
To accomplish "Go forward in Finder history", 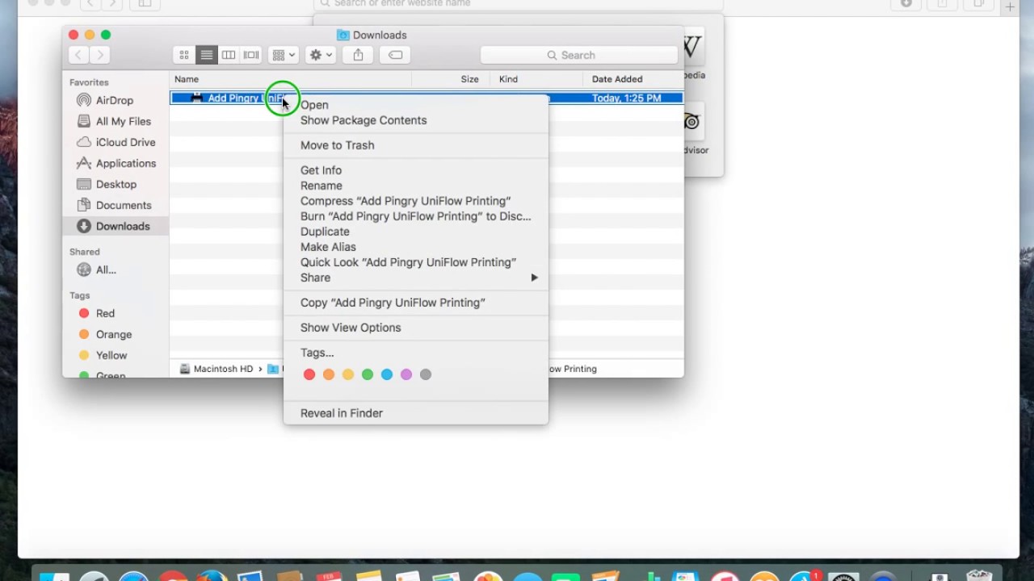I will (x=100, y=55).
